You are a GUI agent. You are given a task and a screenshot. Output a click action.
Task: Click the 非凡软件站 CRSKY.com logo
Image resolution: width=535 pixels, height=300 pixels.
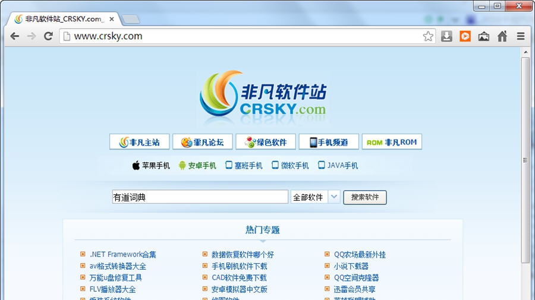pos(263,94)
